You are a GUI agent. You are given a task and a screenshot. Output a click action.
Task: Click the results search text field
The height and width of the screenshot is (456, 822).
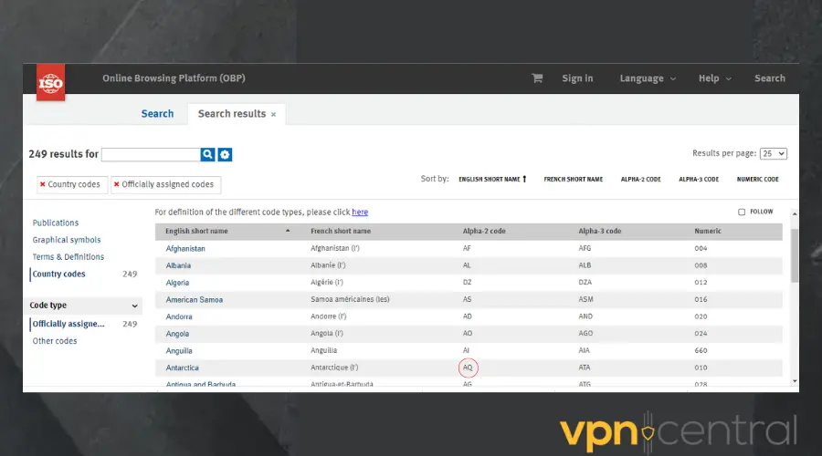(x=151, y=155)
